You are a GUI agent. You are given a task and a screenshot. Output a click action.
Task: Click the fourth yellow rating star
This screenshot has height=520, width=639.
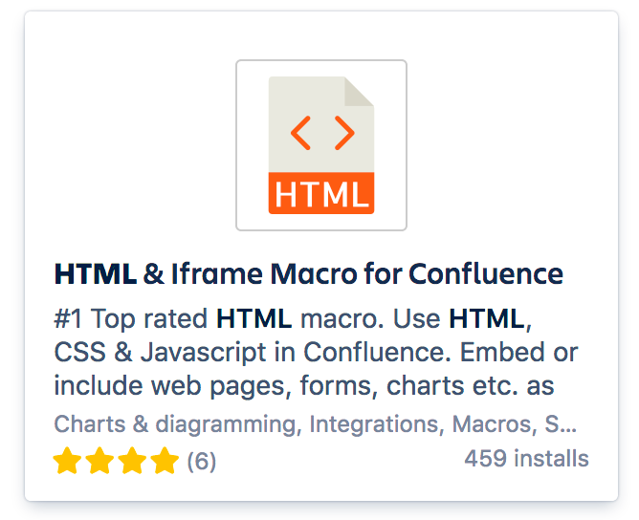pyautogui.click(x=165, y=461)
